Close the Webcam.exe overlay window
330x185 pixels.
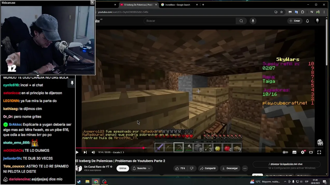(x=92, y=3)
